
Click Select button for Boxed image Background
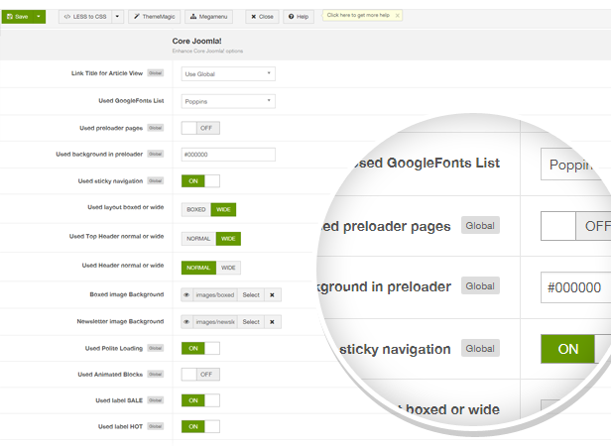(x=251, y=294)
